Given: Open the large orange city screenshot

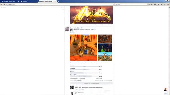Looking at the screenshot, I should 84,47.
